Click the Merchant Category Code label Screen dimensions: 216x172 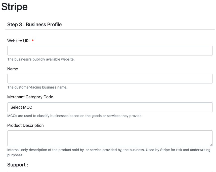coord(30,97)
